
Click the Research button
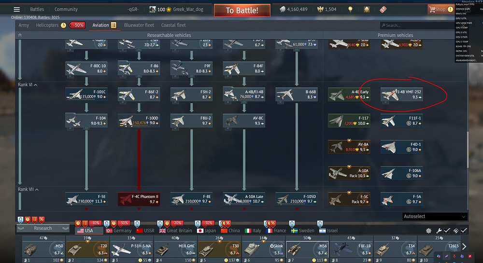(43, 228)
